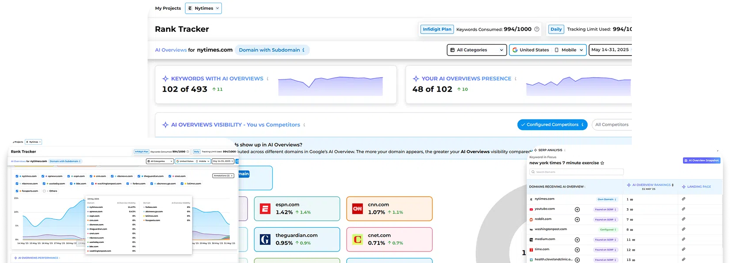Open landing page link for youtube.com row
Viewport: 730px width, 263px height.
point(684,209)
